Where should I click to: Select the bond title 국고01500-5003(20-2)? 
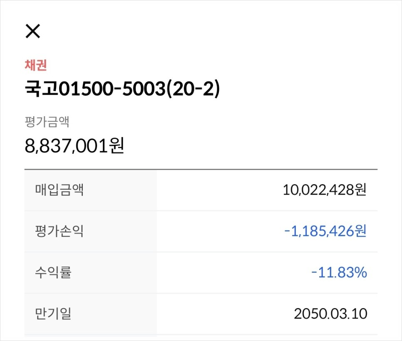122,89
